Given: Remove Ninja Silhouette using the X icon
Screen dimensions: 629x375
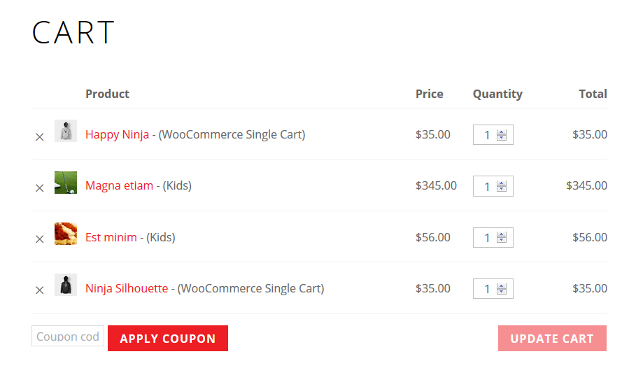Looking at the screenshot, I should pos(40,290).
